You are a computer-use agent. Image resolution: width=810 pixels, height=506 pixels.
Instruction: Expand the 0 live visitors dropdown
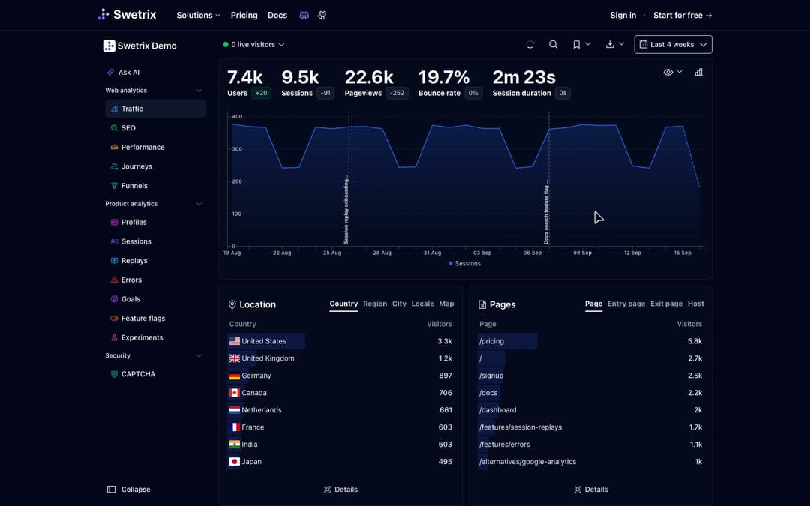pos(253,45)
